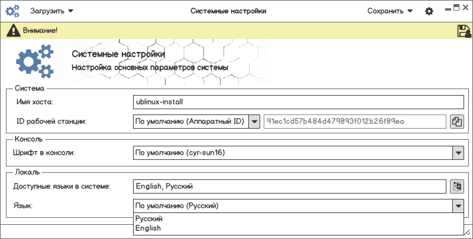Click the large blue gears logo

(35, 61)
